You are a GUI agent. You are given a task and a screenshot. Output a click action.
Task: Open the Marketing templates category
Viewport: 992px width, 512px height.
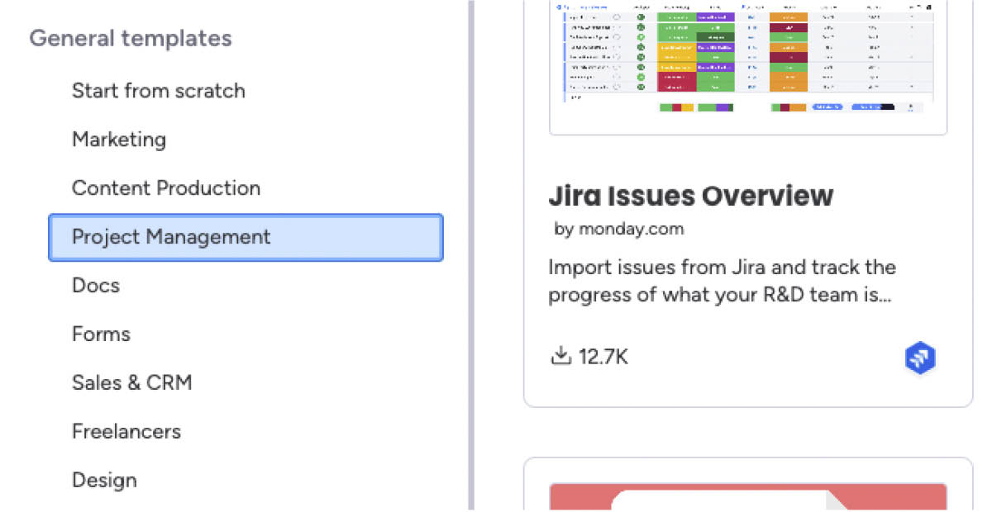point(119,140)
